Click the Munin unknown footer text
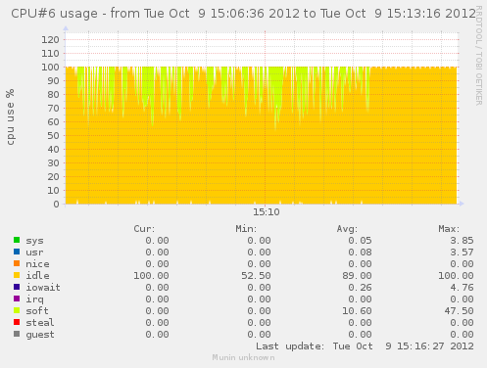The width and height of the screenshot is (487, 368). 243,357
